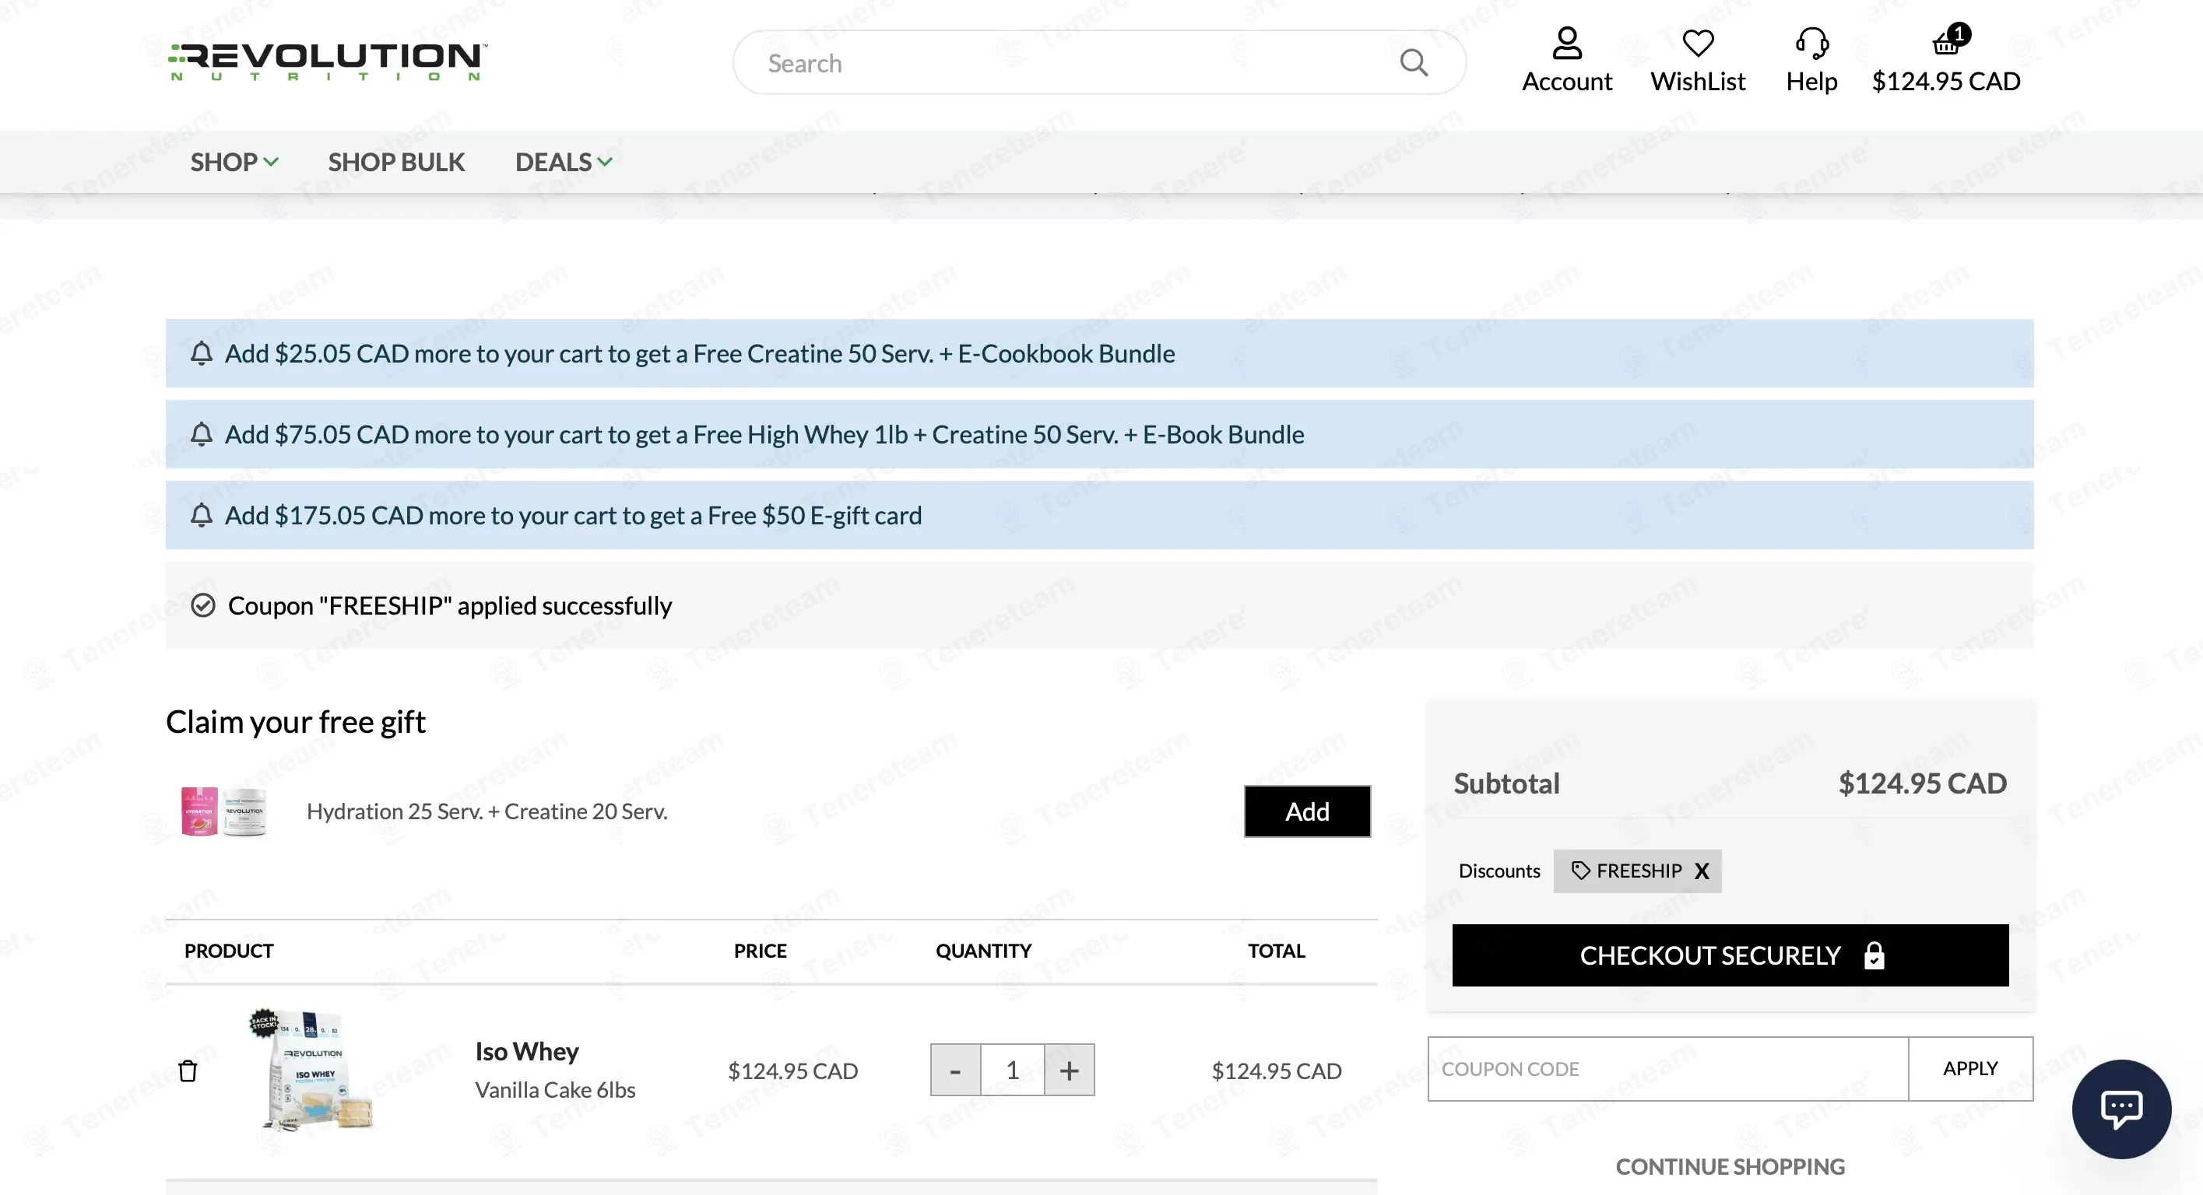This screenshot has height=1195, width=2203.
Task: Open the live chat bubble
Action: [x=2121, y=1109]
